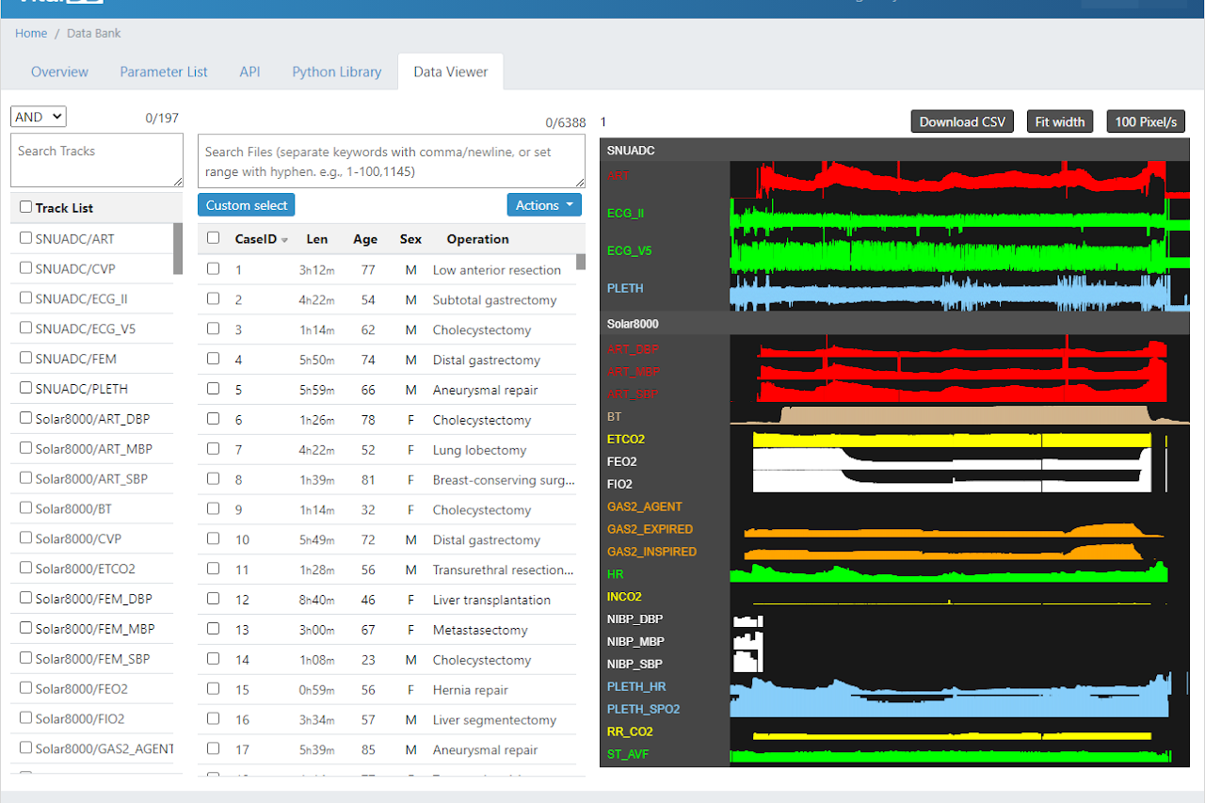This screenshot has width=1205, height=803.
Task: Select the Solar8000/BT track checkbox
Action: coord(25,508)
